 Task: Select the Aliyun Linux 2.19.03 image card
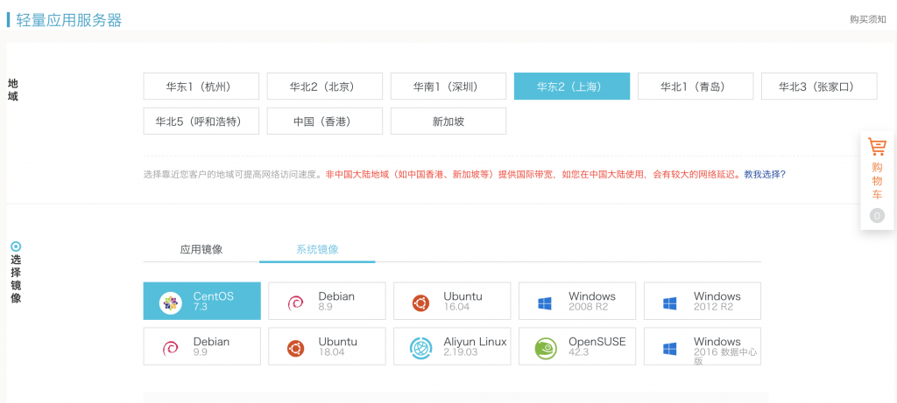tap(453, 346)
